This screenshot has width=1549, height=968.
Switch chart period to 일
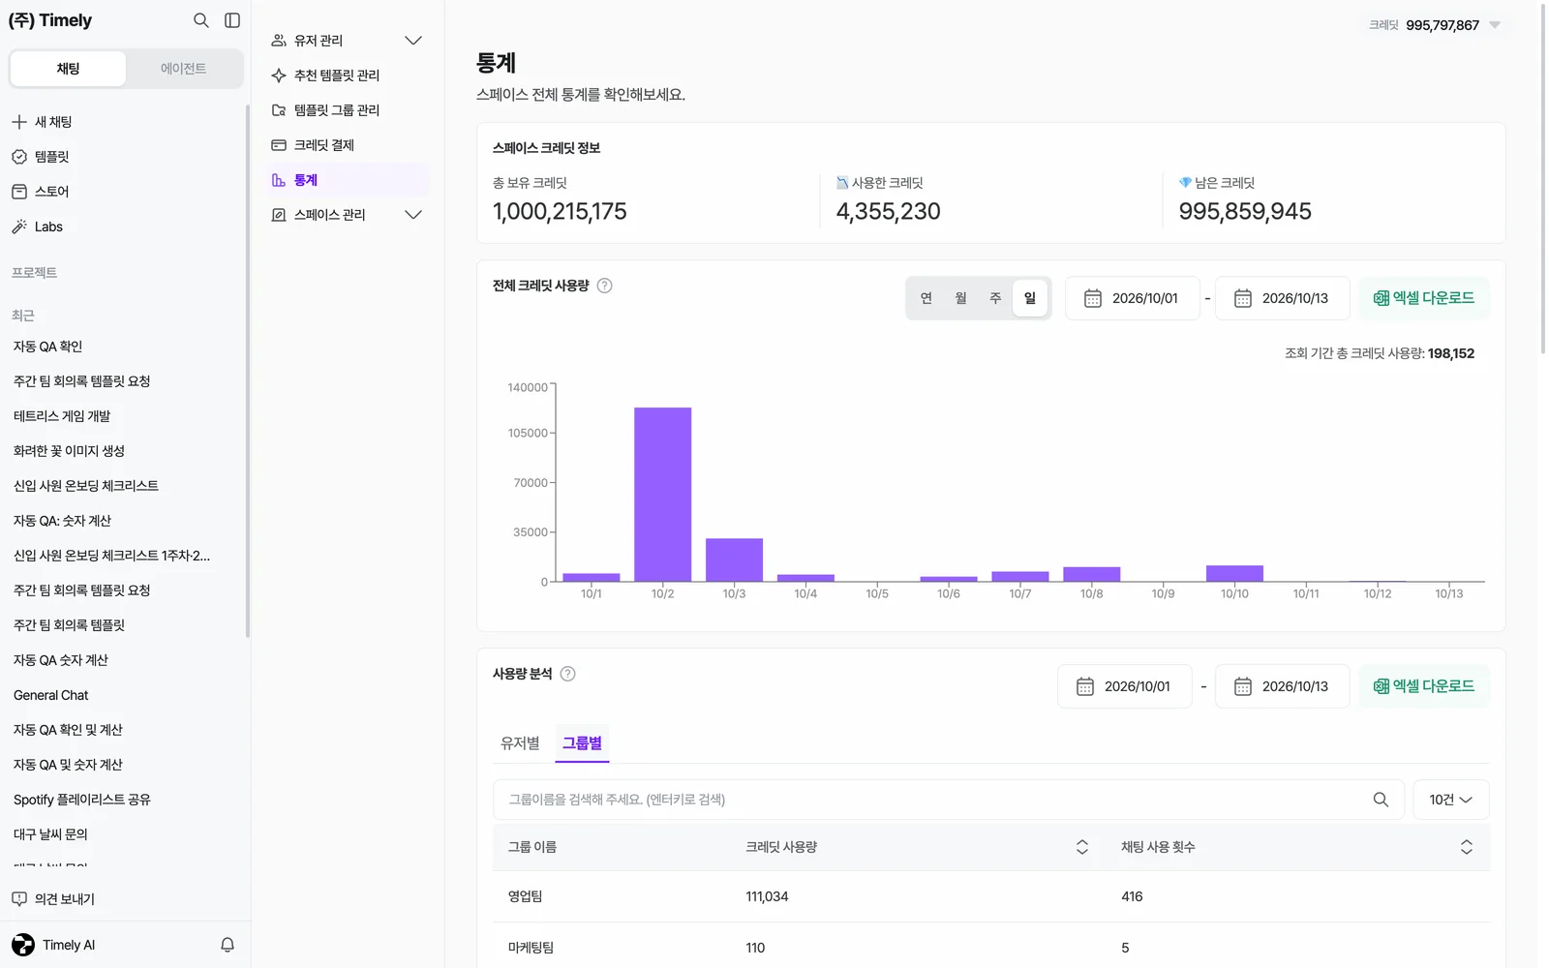click(x=1030, y=298)
